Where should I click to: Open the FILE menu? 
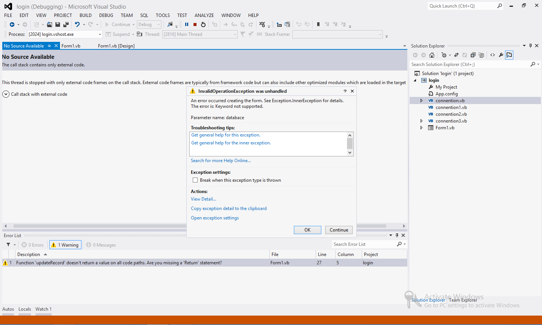[x=8, y=15]
